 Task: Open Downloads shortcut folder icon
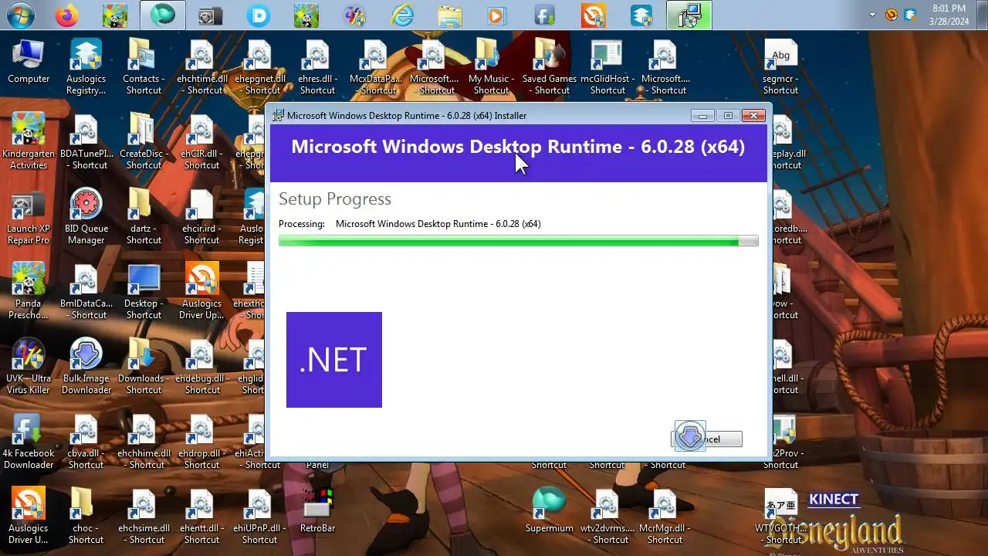(x=144, y=365)
